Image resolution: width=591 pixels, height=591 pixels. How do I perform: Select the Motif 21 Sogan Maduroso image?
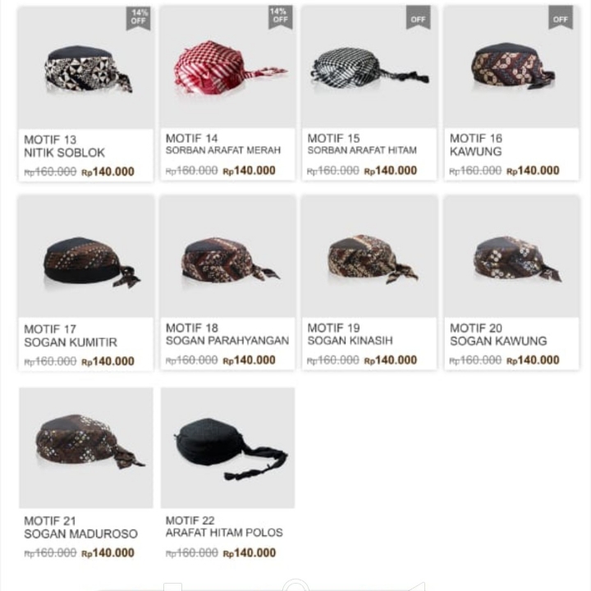(x=86, y=448)
